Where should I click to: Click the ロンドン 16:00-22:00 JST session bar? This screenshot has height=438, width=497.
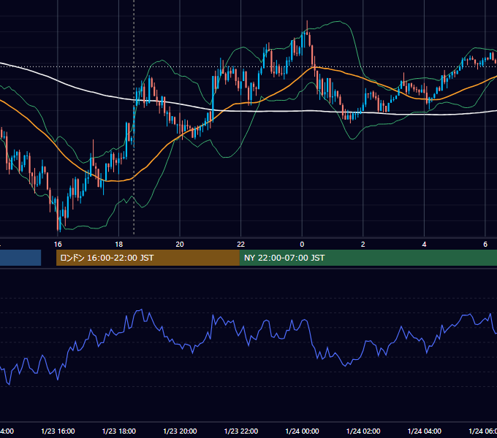148,258
